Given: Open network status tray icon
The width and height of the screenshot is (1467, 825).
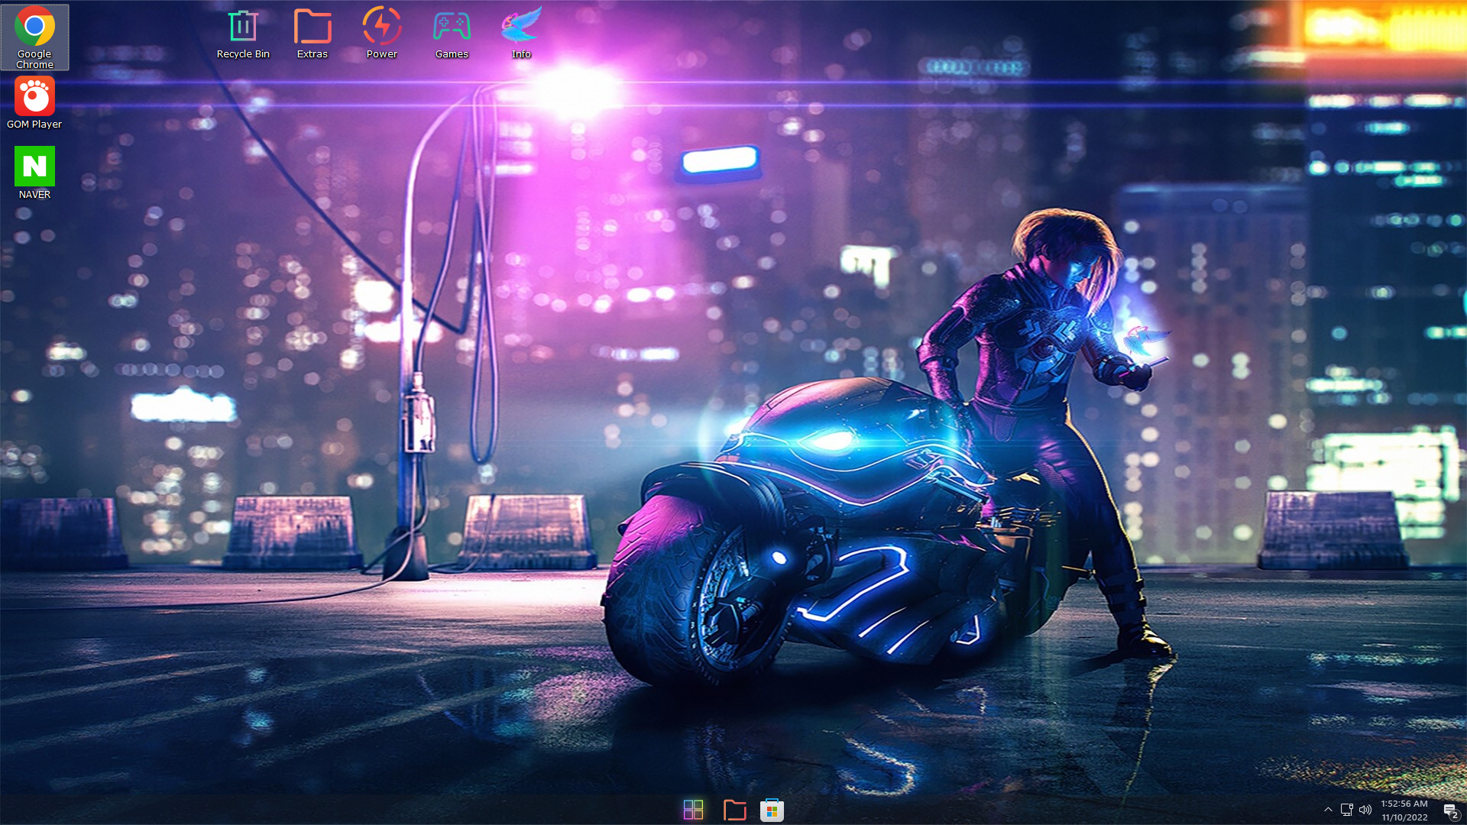Looking at the screenshot, I should point(1346,810).
